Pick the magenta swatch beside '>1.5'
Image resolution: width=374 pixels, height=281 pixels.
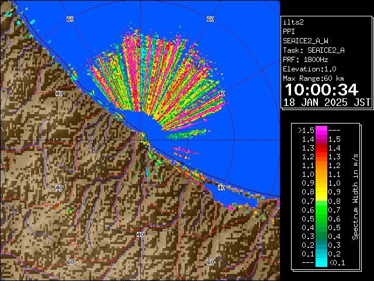(321, 131)
